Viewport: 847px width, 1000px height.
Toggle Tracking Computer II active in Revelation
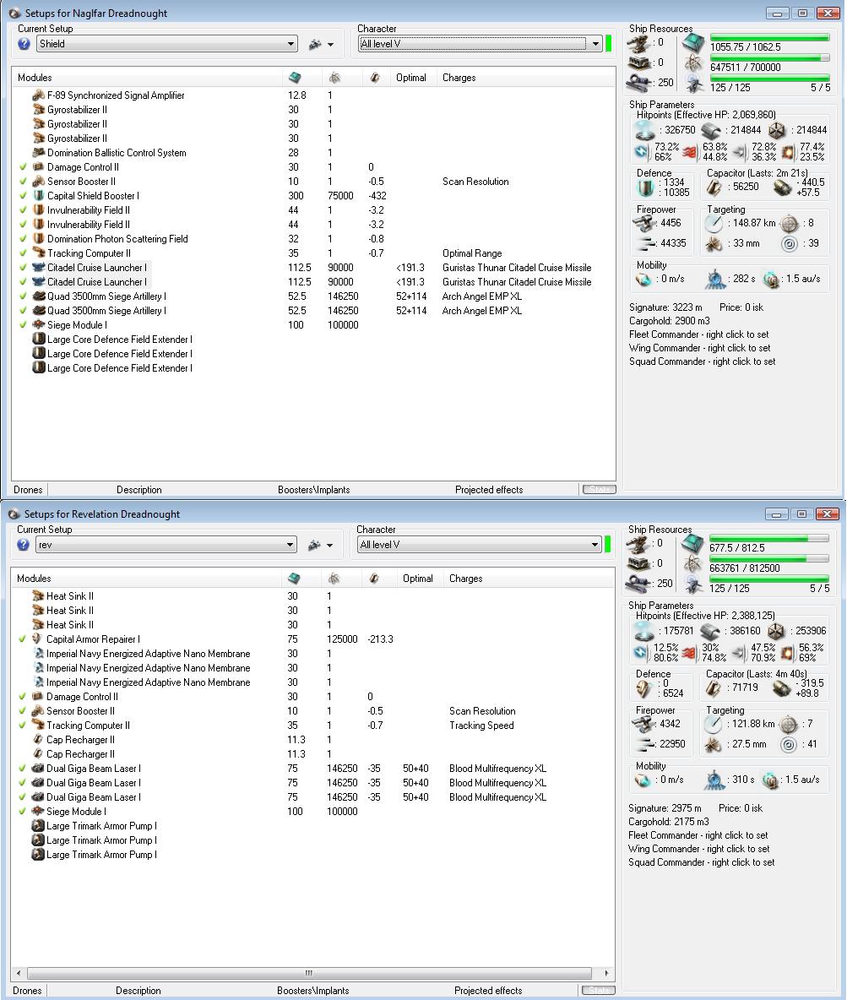pos(22,725)
